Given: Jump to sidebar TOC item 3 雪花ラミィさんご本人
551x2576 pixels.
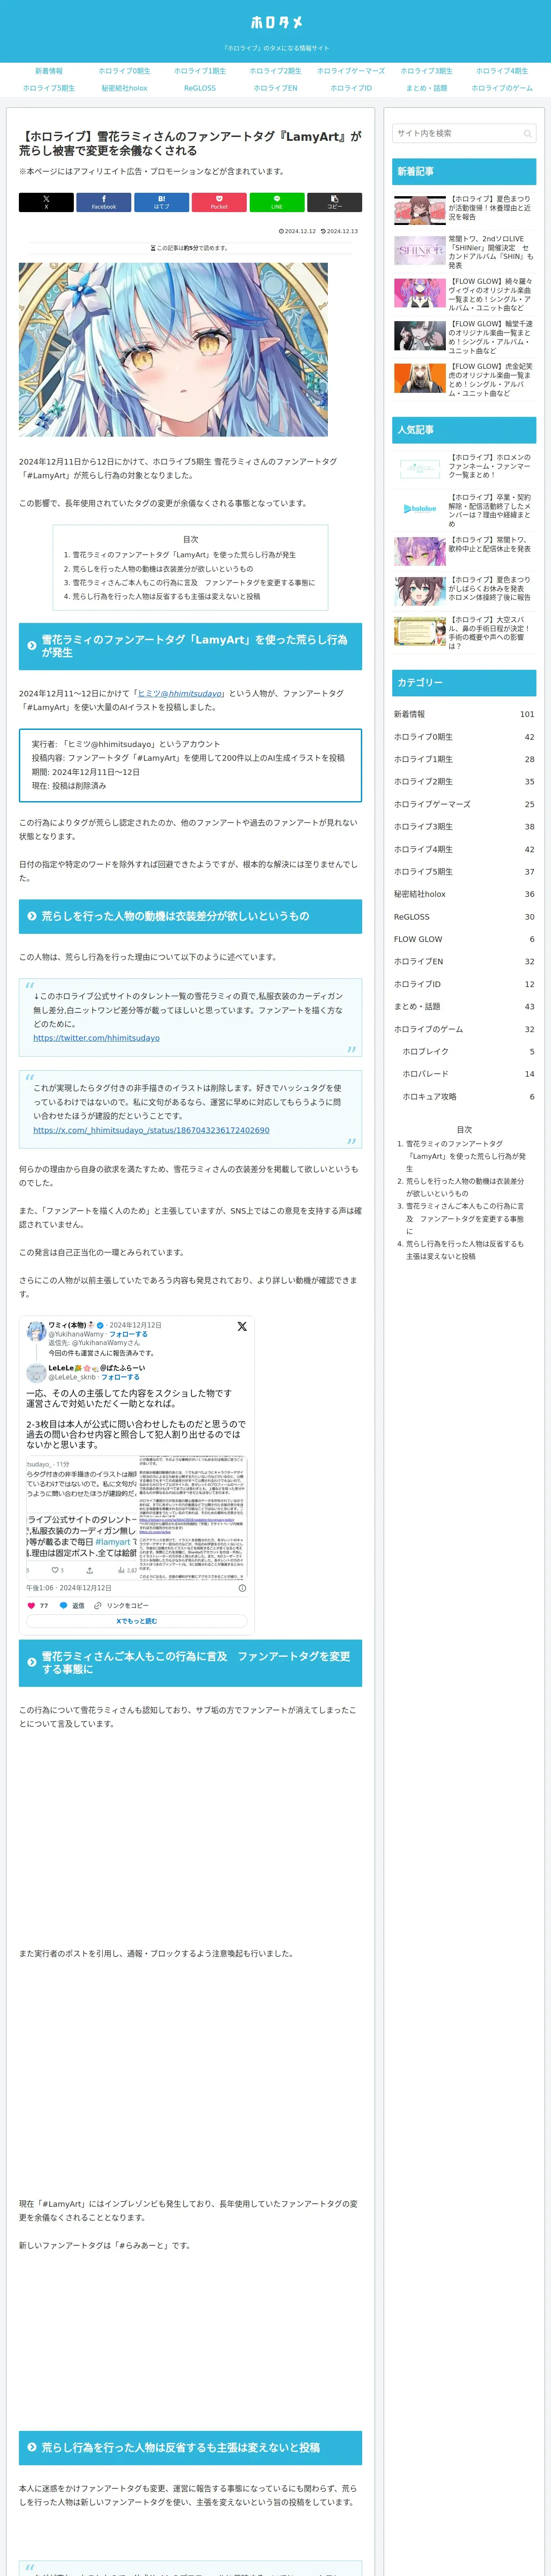Looking at the screenshot, I should [465, 1219].
